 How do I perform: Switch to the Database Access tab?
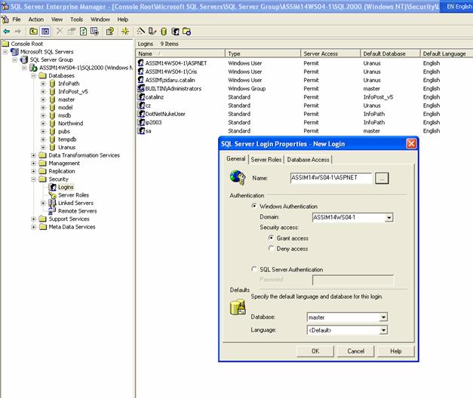coord(309,159)
